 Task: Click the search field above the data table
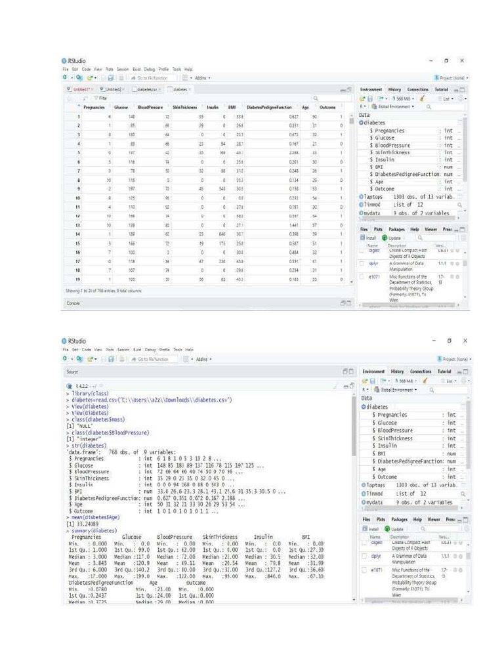[326, 98]
